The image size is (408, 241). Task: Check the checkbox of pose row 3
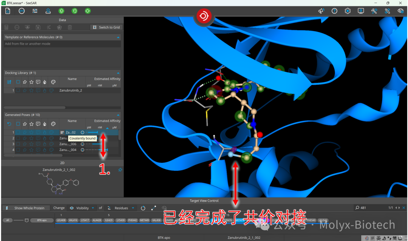coord(18,144)
